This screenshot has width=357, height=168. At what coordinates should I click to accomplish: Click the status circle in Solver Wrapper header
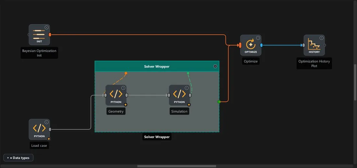tap(215, 66)
